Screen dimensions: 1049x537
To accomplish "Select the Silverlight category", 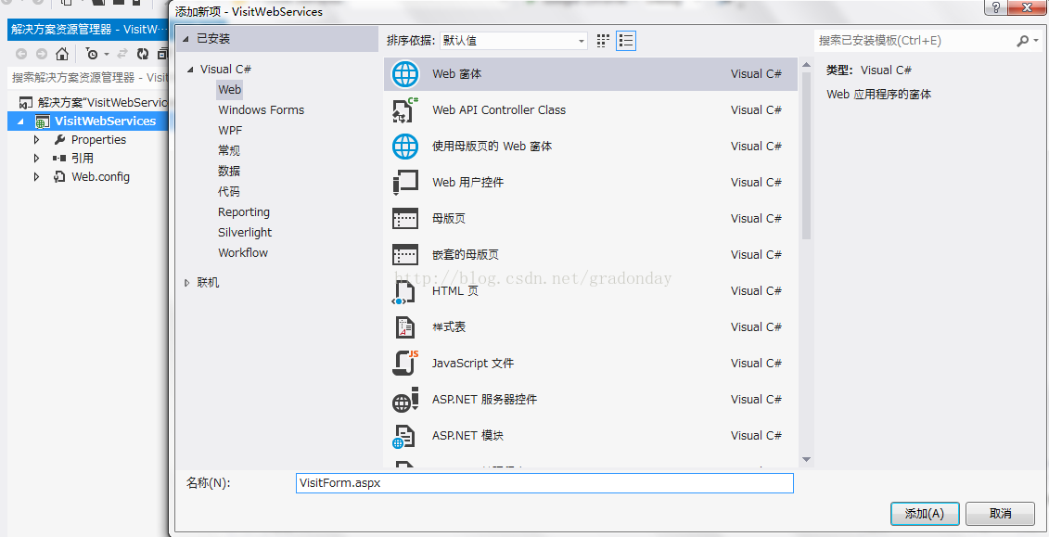I will tap(245, 233).
